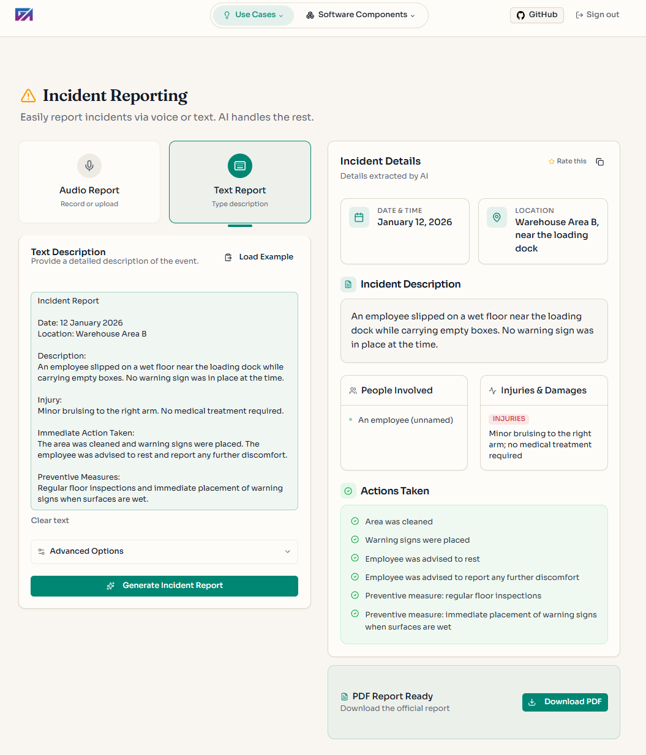Click the keyboard icon on Text Report card
The image size is (646, 755).
click(239, 165)
